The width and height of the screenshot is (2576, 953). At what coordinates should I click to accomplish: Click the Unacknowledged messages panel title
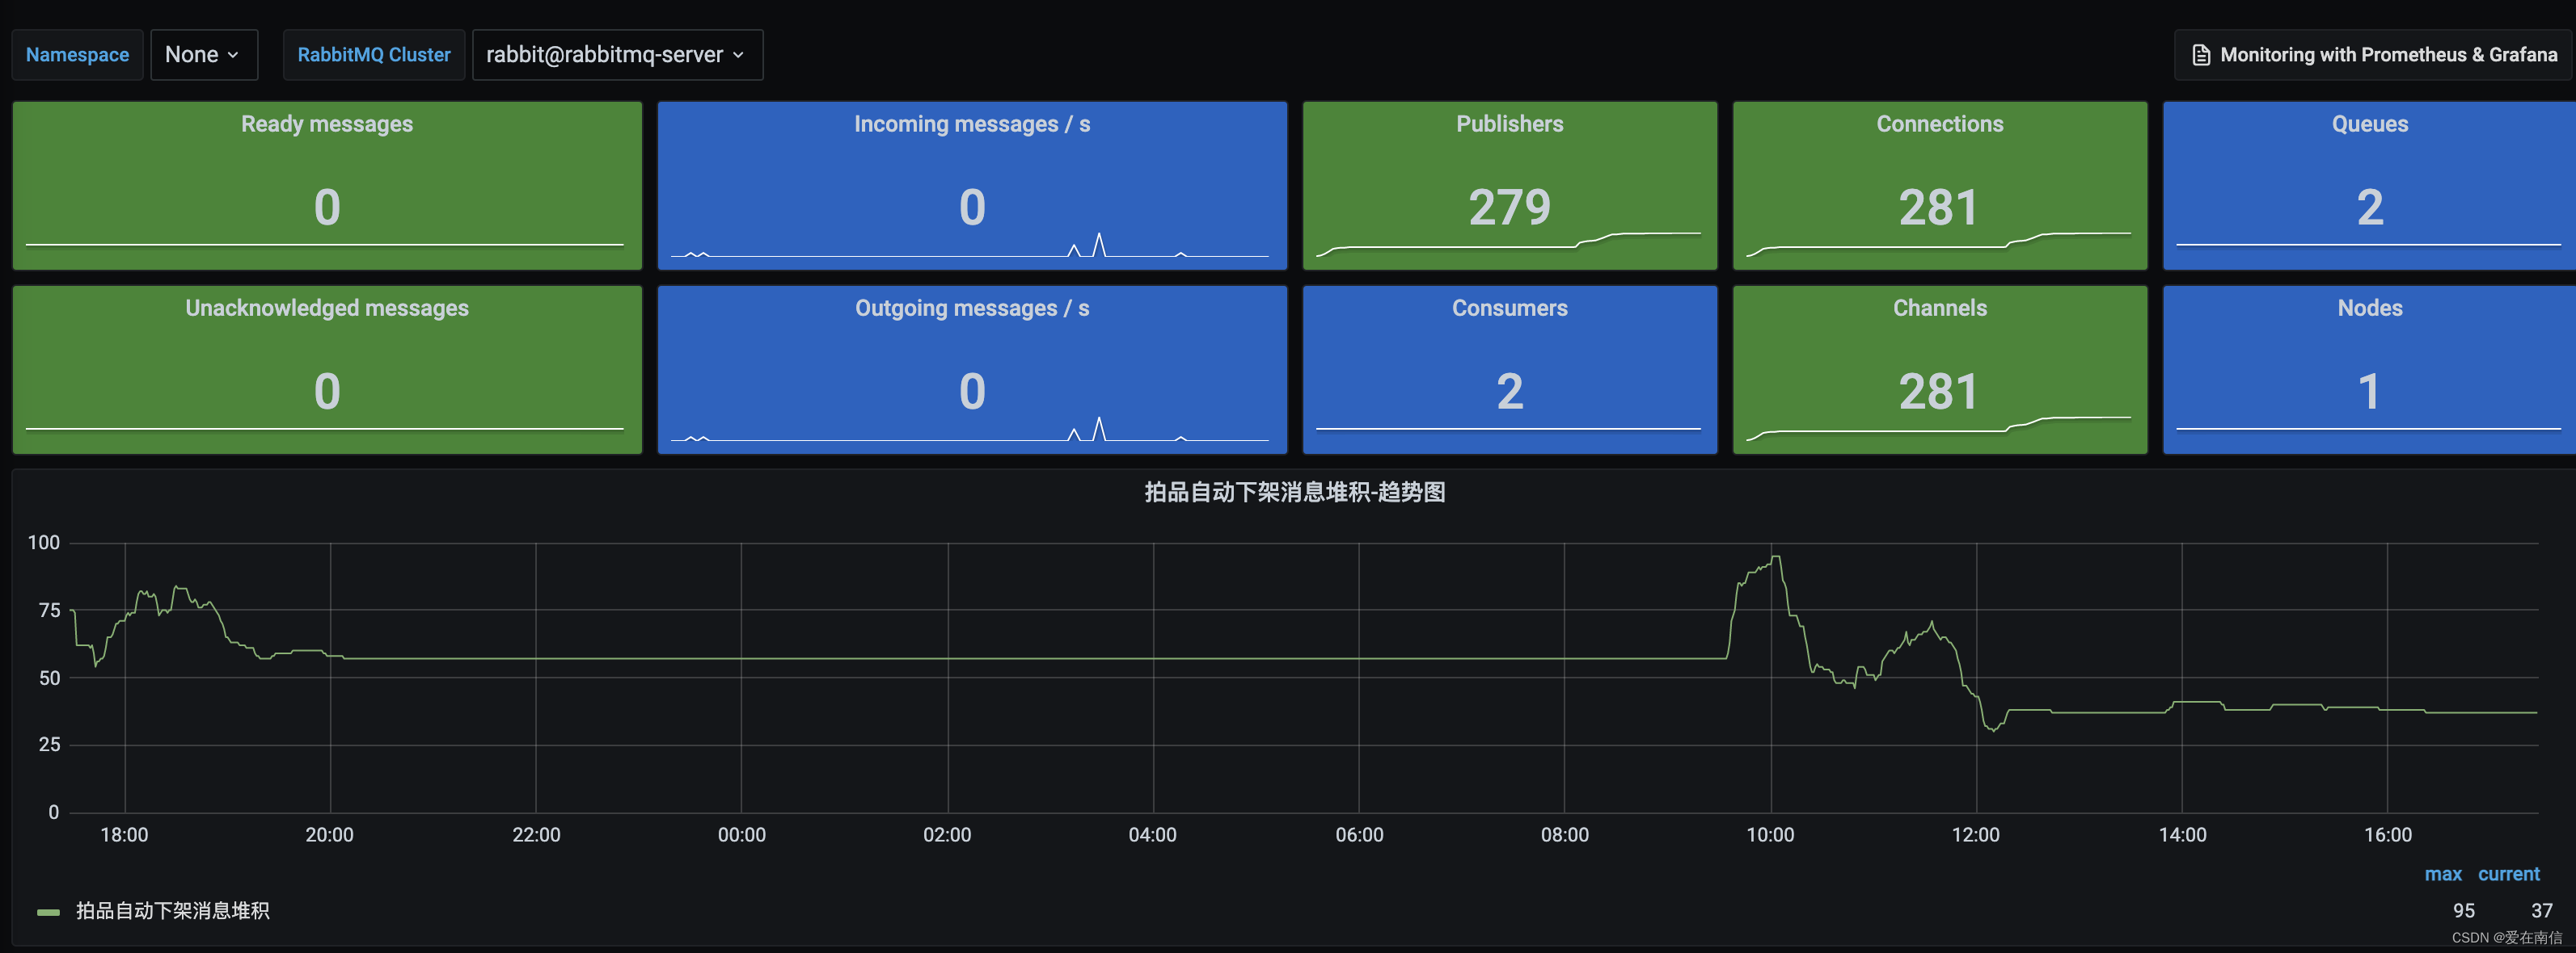click(326, 308)
